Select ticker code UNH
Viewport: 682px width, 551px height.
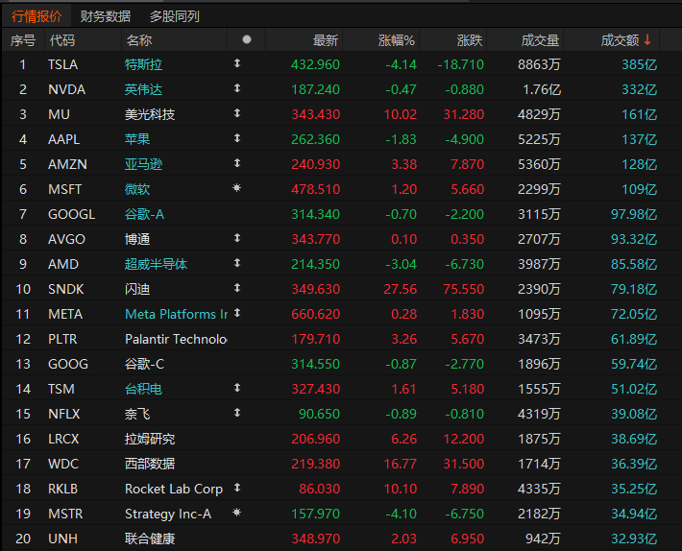click(x=62, y=539)
